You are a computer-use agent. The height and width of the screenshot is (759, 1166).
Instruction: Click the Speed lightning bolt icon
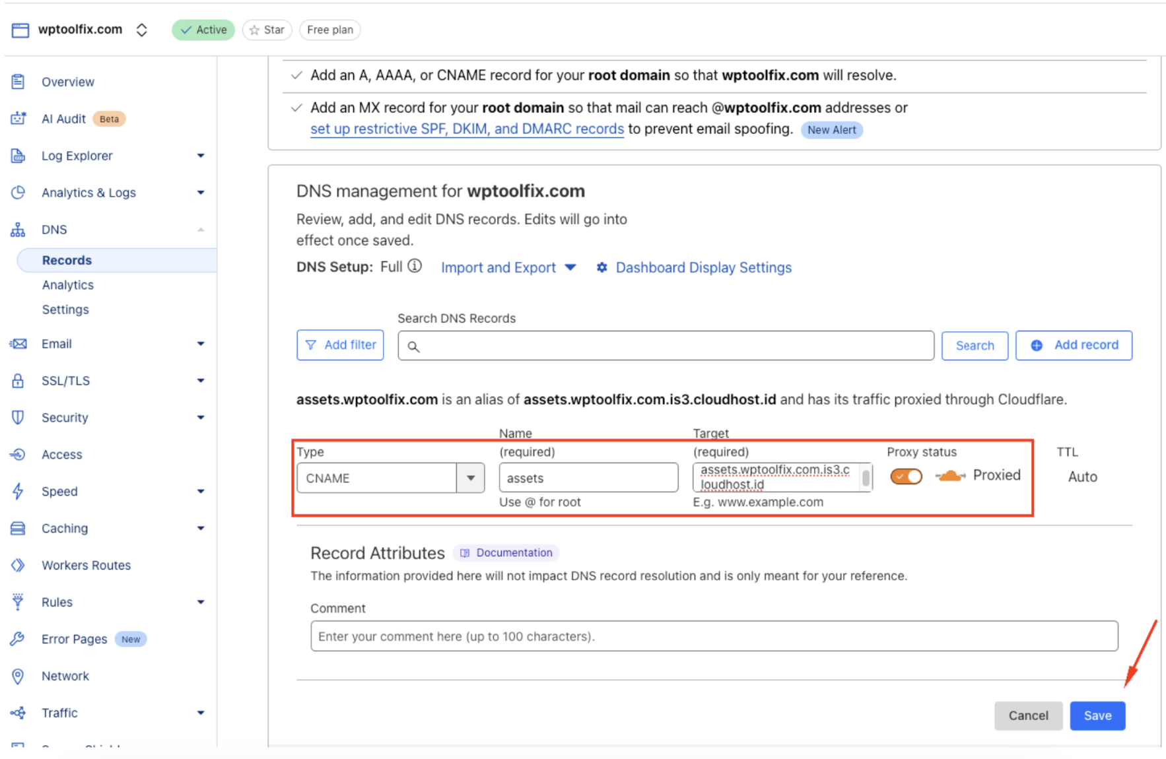[18, 491]
